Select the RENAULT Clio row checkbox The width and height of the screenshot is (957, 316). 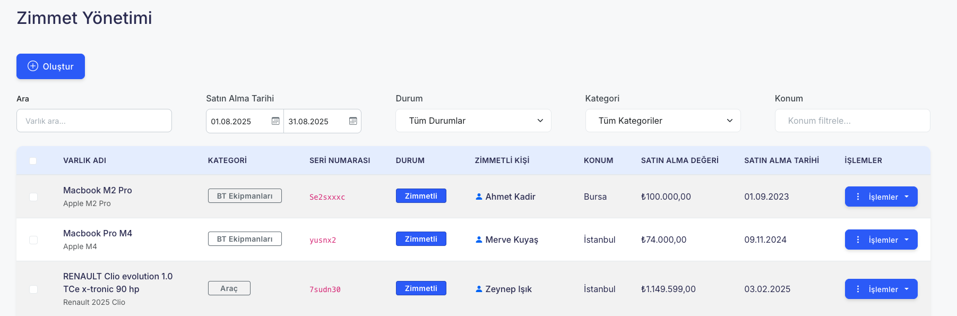pyautogui.click(x=33, y=289)
